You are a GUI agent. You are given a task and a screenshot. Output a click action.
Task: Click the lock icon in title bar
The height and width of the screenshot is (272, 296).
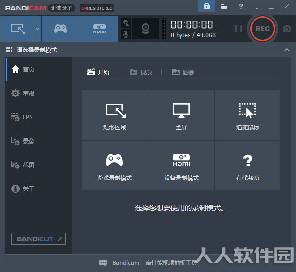tap(207, 6)
